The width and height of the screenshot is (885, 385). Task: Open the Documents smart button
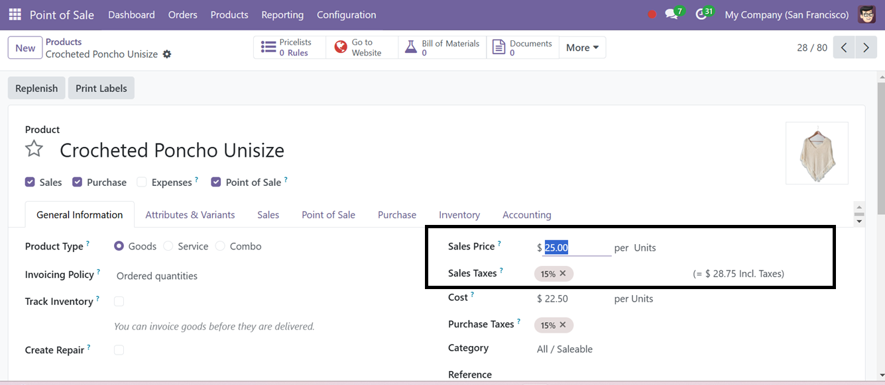[523, 48]
